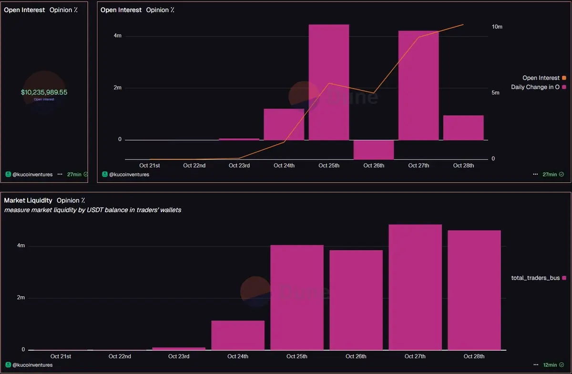Select the Oct 27th bar in Market Liquidity
This screenshot has height=374, width=572.
click(x=415, y=287)
